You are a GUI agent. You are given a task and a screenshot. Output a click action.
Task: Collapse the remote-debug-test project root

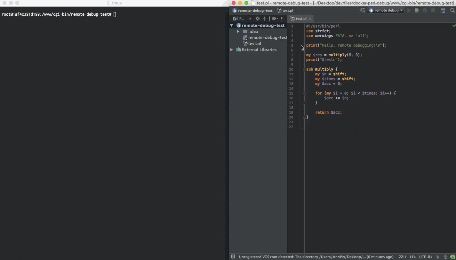click(x=232, y=25)
